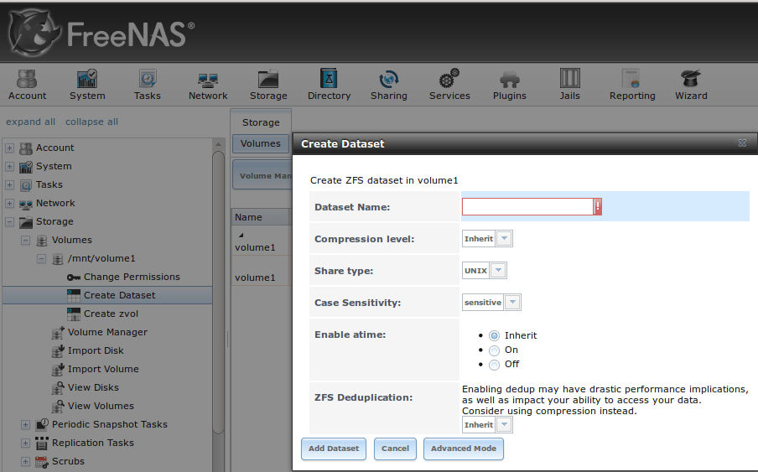Click the Name column header

(261, 217)
